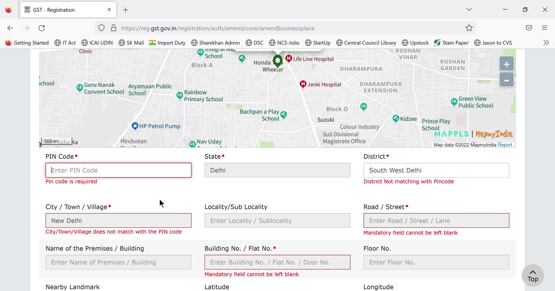Open IT Act bookmark

65,43
